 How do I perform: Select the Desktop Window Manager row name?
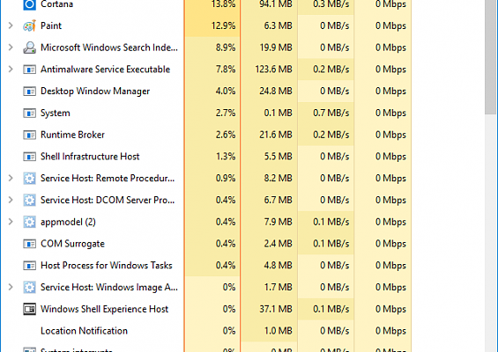(x=95, y=92)
